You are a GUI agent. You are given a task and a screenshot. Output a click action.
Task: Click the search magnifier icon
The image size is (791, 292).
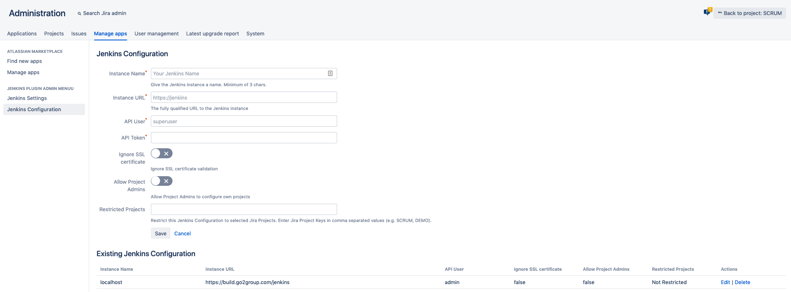pos(79,13)
